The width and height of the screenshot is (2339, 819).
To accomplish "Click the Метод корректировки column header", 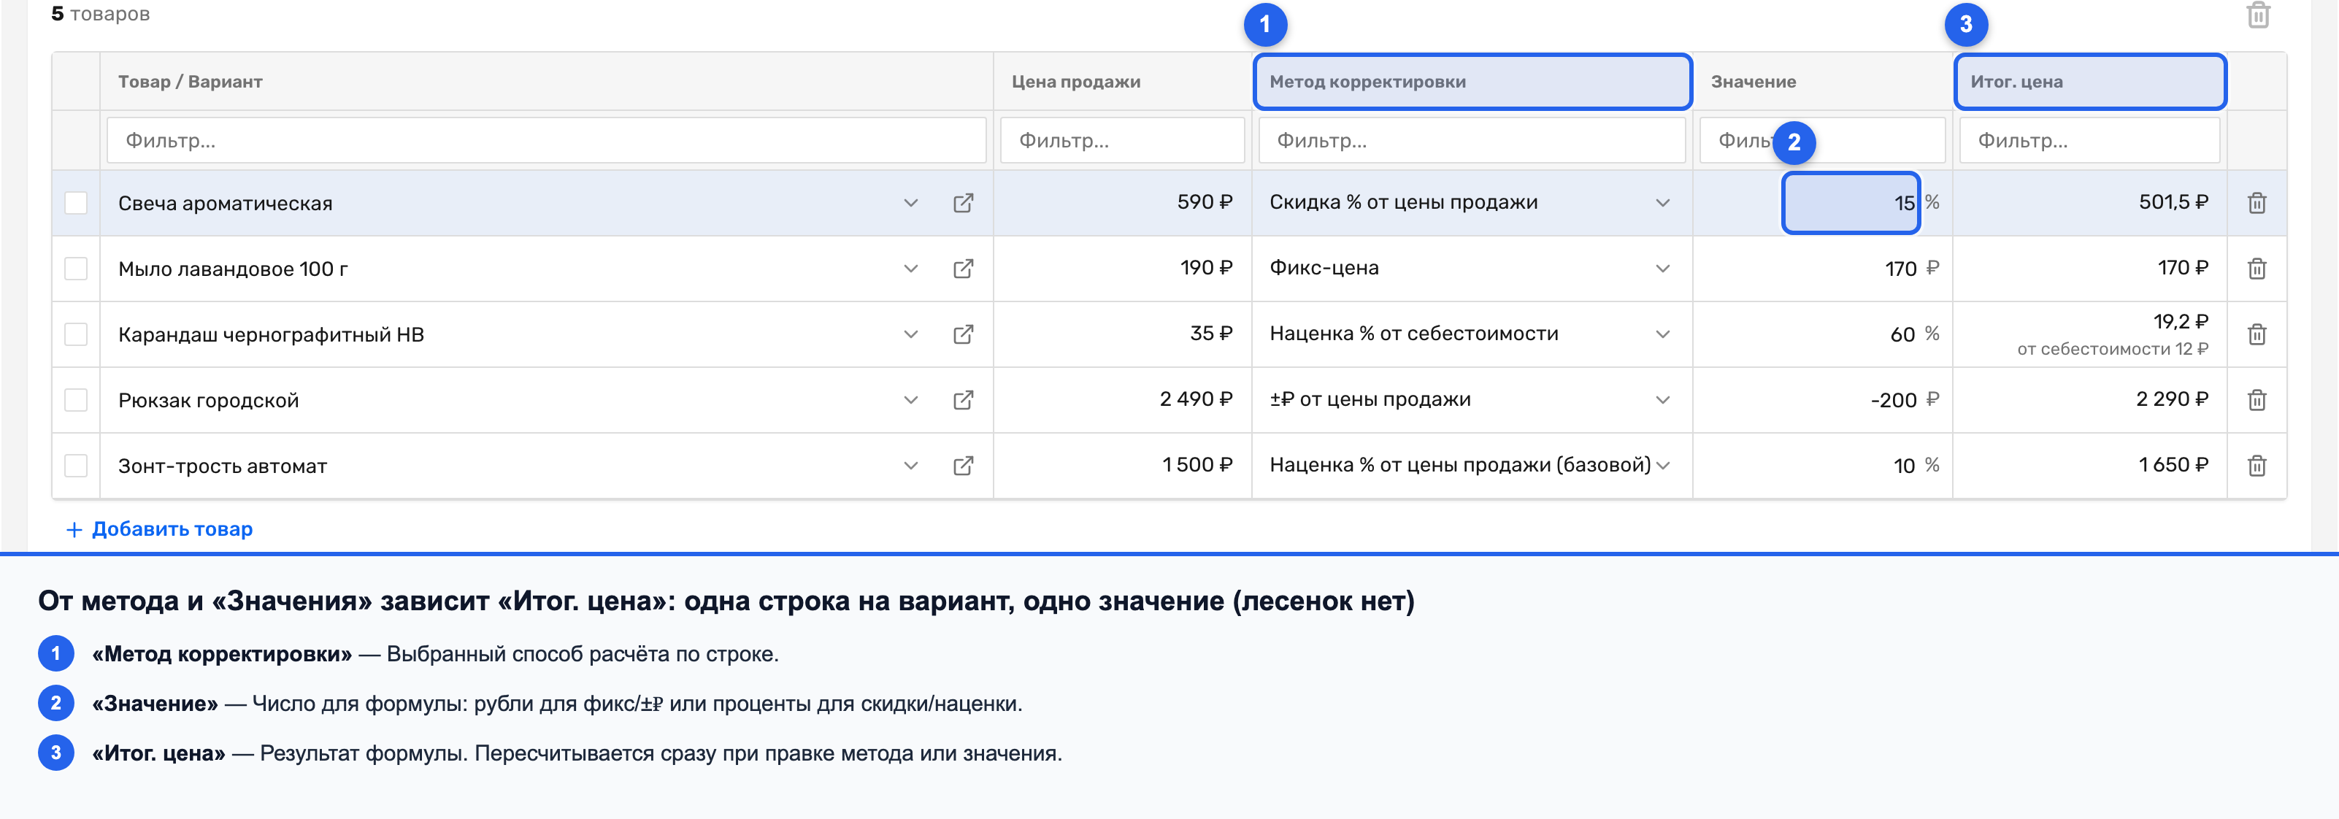I will point(1472,82).
